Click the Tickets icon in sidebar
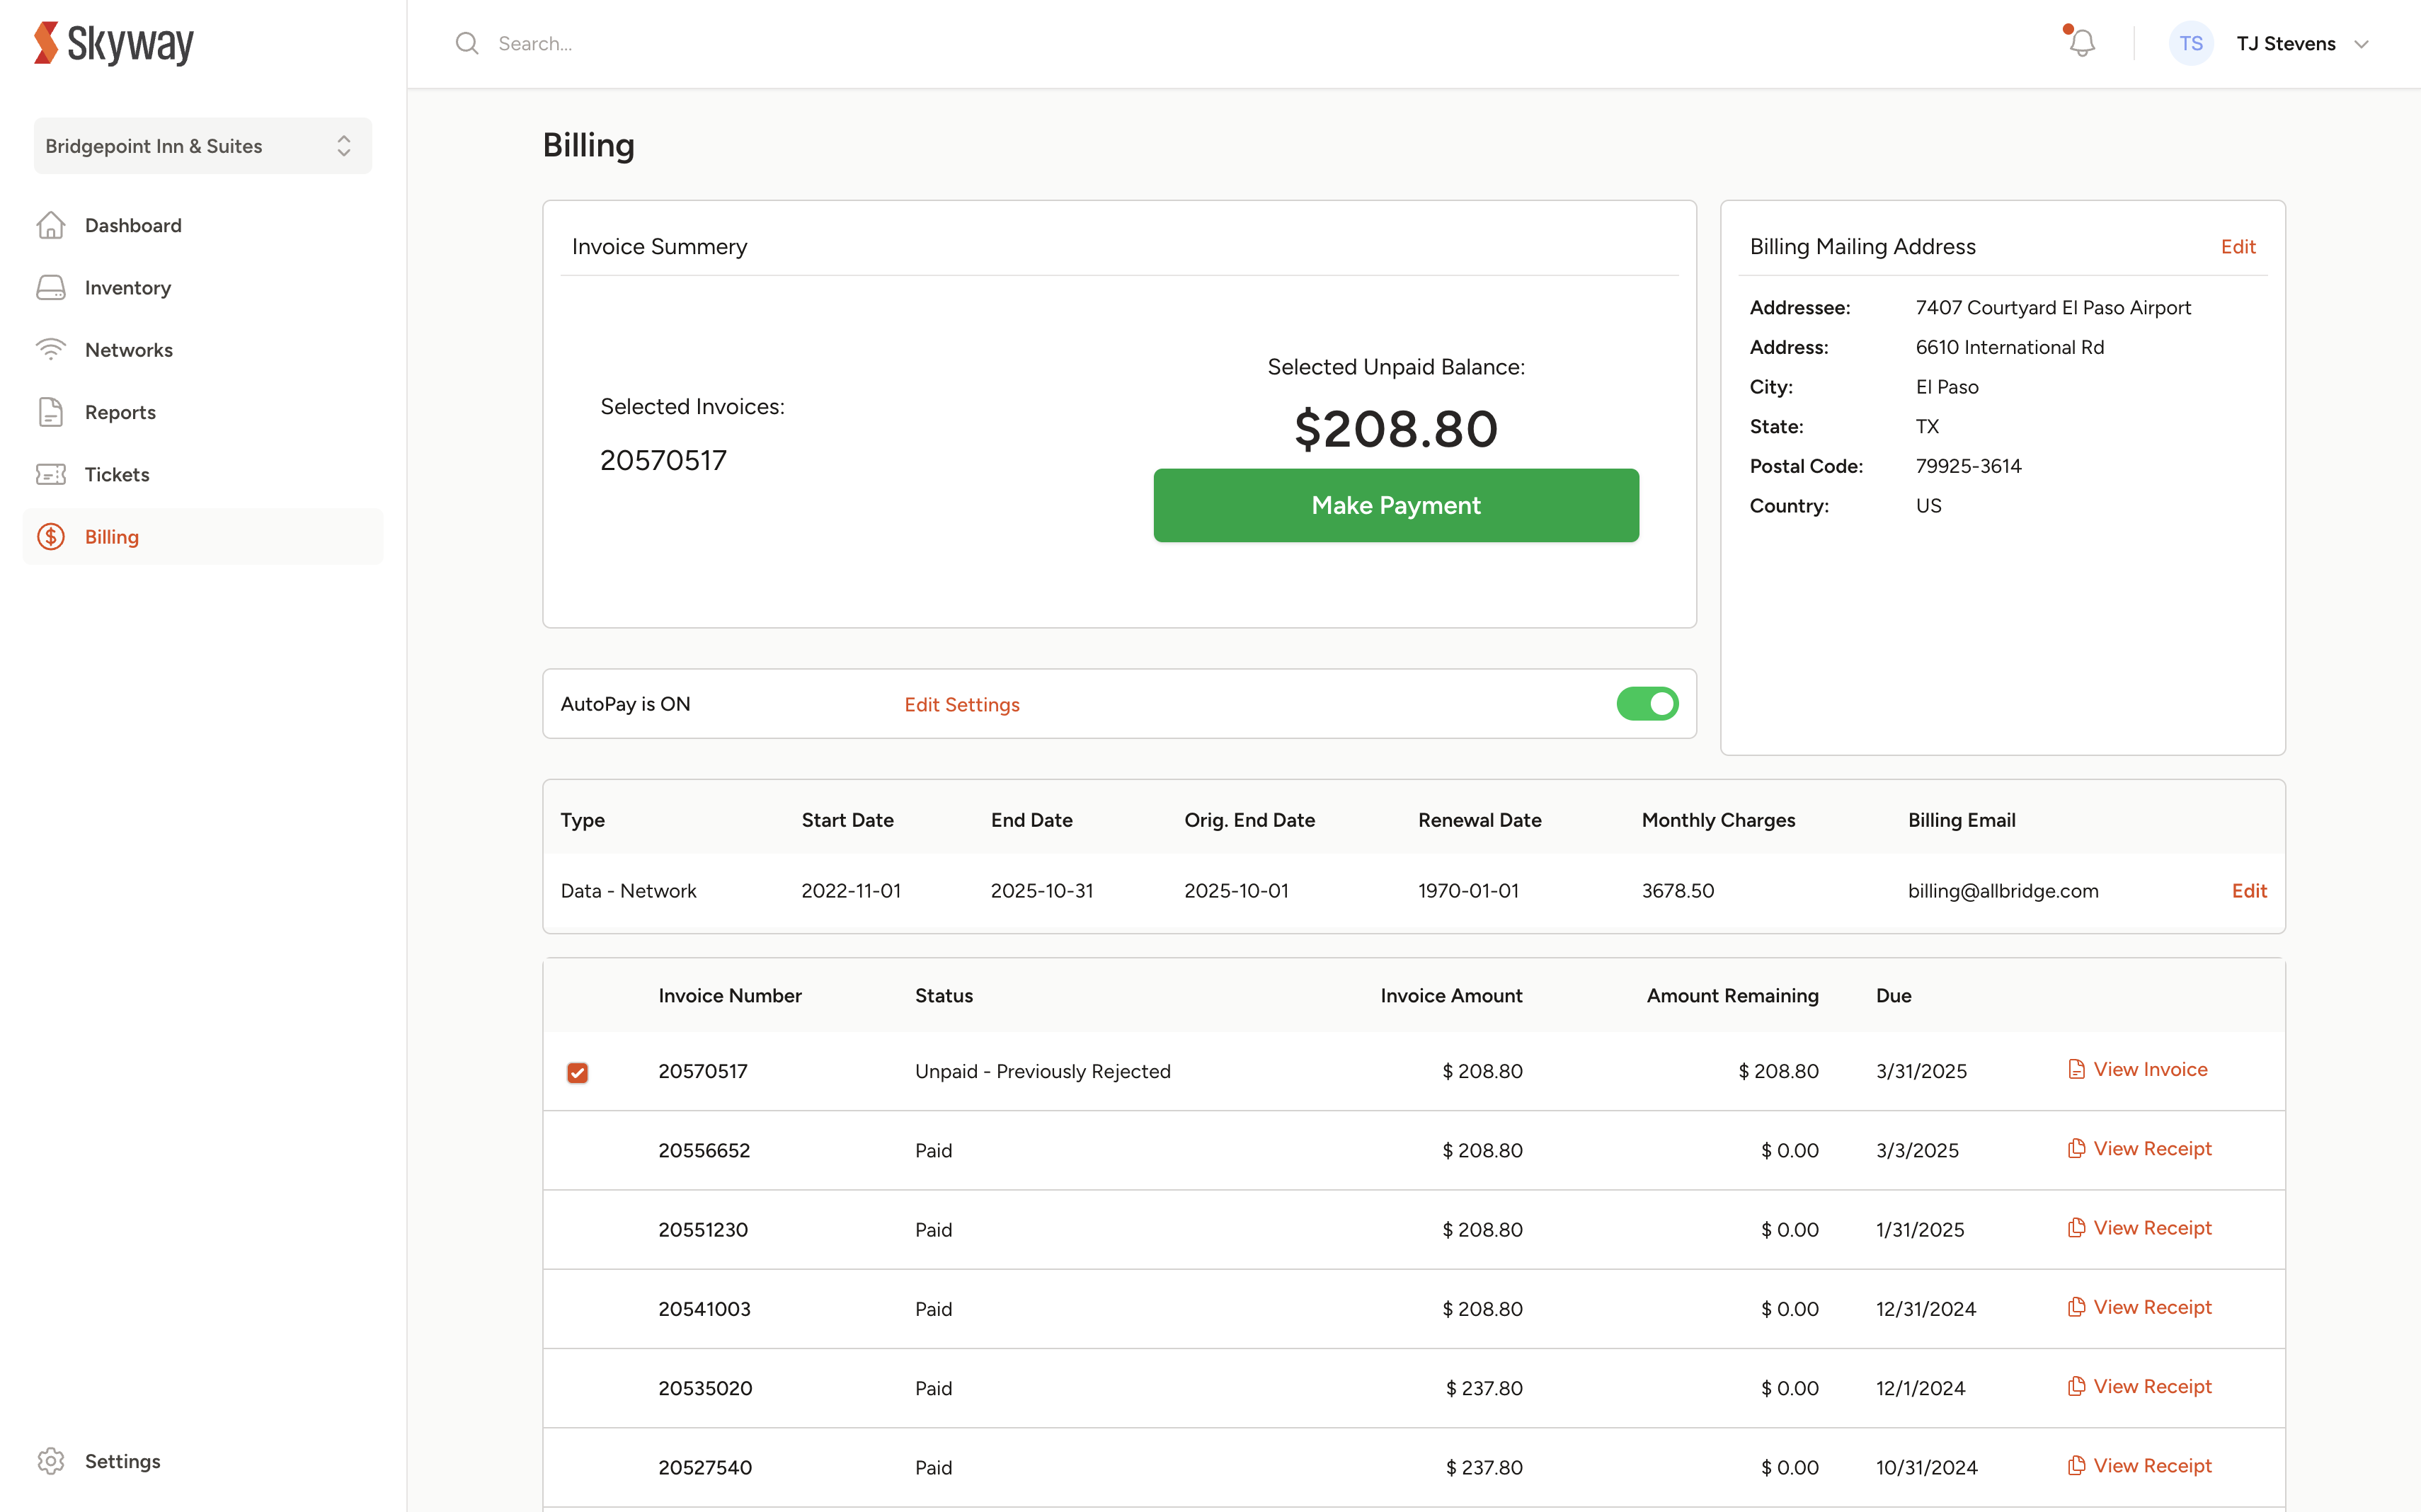 point(51,474)
